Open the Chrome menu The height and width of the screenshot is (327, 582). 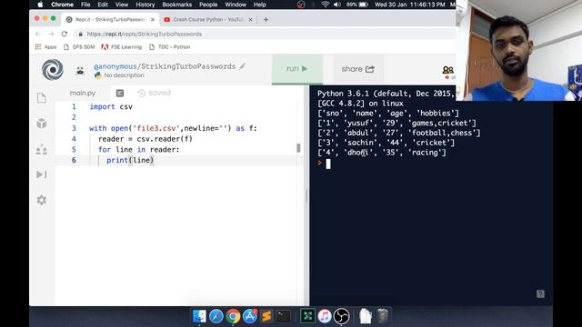pos(62,5)
